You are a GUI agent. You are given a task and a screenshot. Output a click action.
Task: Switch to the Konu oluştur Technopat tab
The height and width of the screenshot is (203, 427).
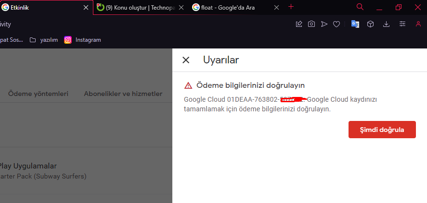coord(140,8)
